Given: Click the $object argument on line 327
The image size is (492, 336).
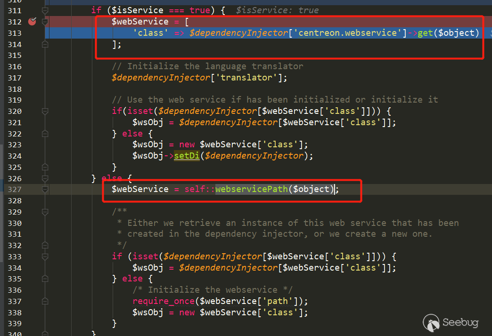Looking at the screenshot, I should coord(311,189).
